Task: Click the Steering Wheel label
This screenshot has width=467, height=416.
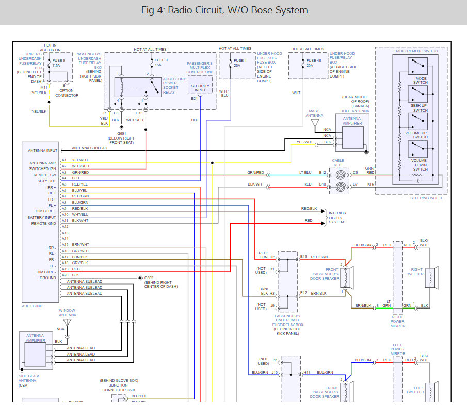Action: coord(427,198)
